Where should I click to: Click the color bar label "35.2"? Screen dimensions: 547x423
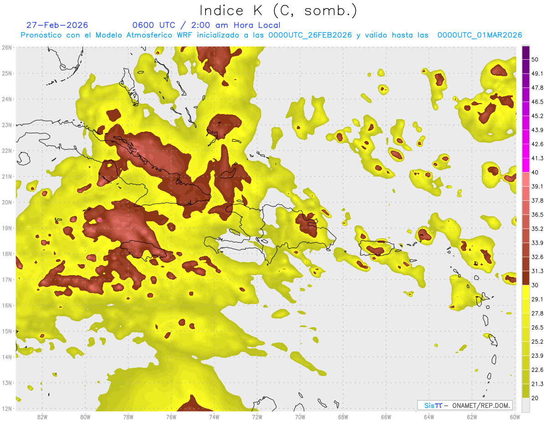pyautogui.click(x=537, y=229)
